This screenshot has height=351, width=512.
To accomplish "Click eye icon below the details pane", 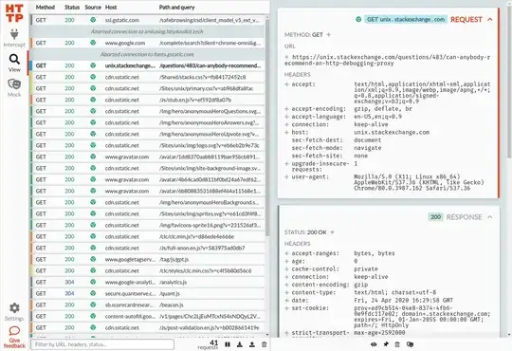I will 374,344.
